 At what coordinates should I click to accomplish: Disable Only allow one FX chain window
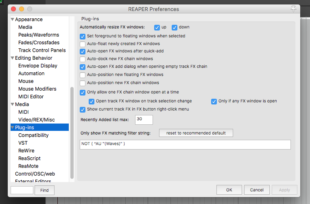83,93
